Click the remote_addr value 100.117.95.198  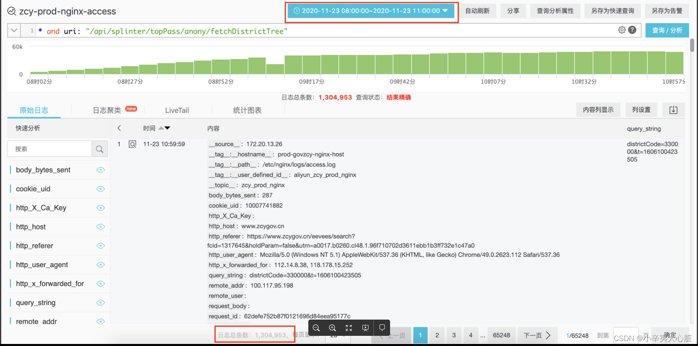point(272,285)
